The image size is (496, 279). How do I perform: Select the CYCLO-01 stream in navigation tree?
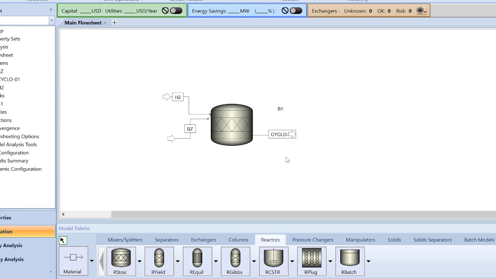pos(10,79)
